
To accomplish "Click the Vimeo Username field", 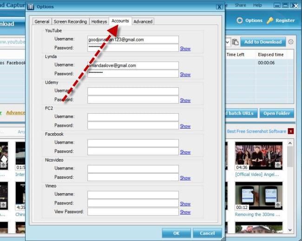I will 133,195.
